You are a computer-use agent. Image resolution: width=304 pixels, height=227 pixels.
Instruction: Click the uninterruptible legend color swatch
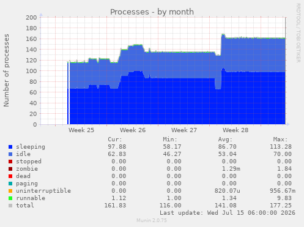10,191
